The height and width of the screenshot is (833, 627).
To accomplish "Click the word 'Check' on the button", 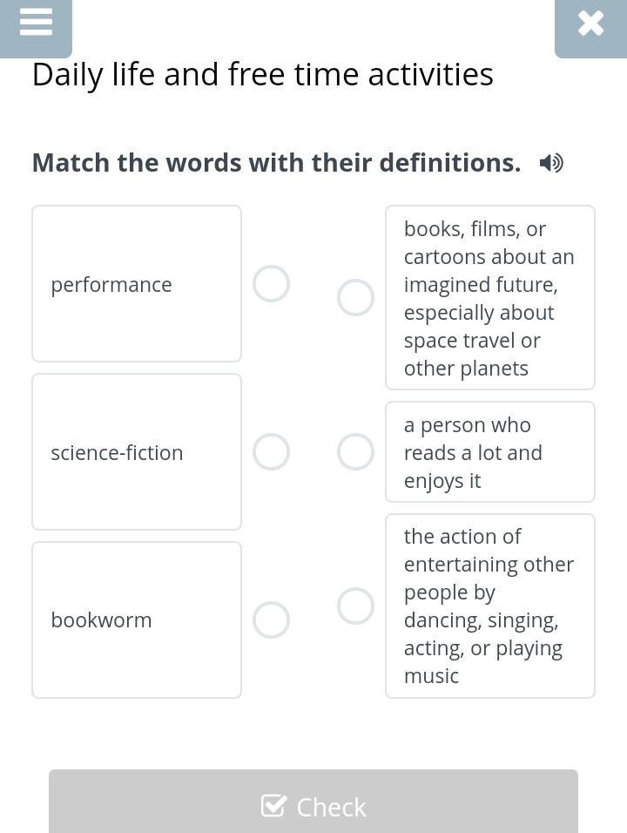I will [x=331, y=808].
